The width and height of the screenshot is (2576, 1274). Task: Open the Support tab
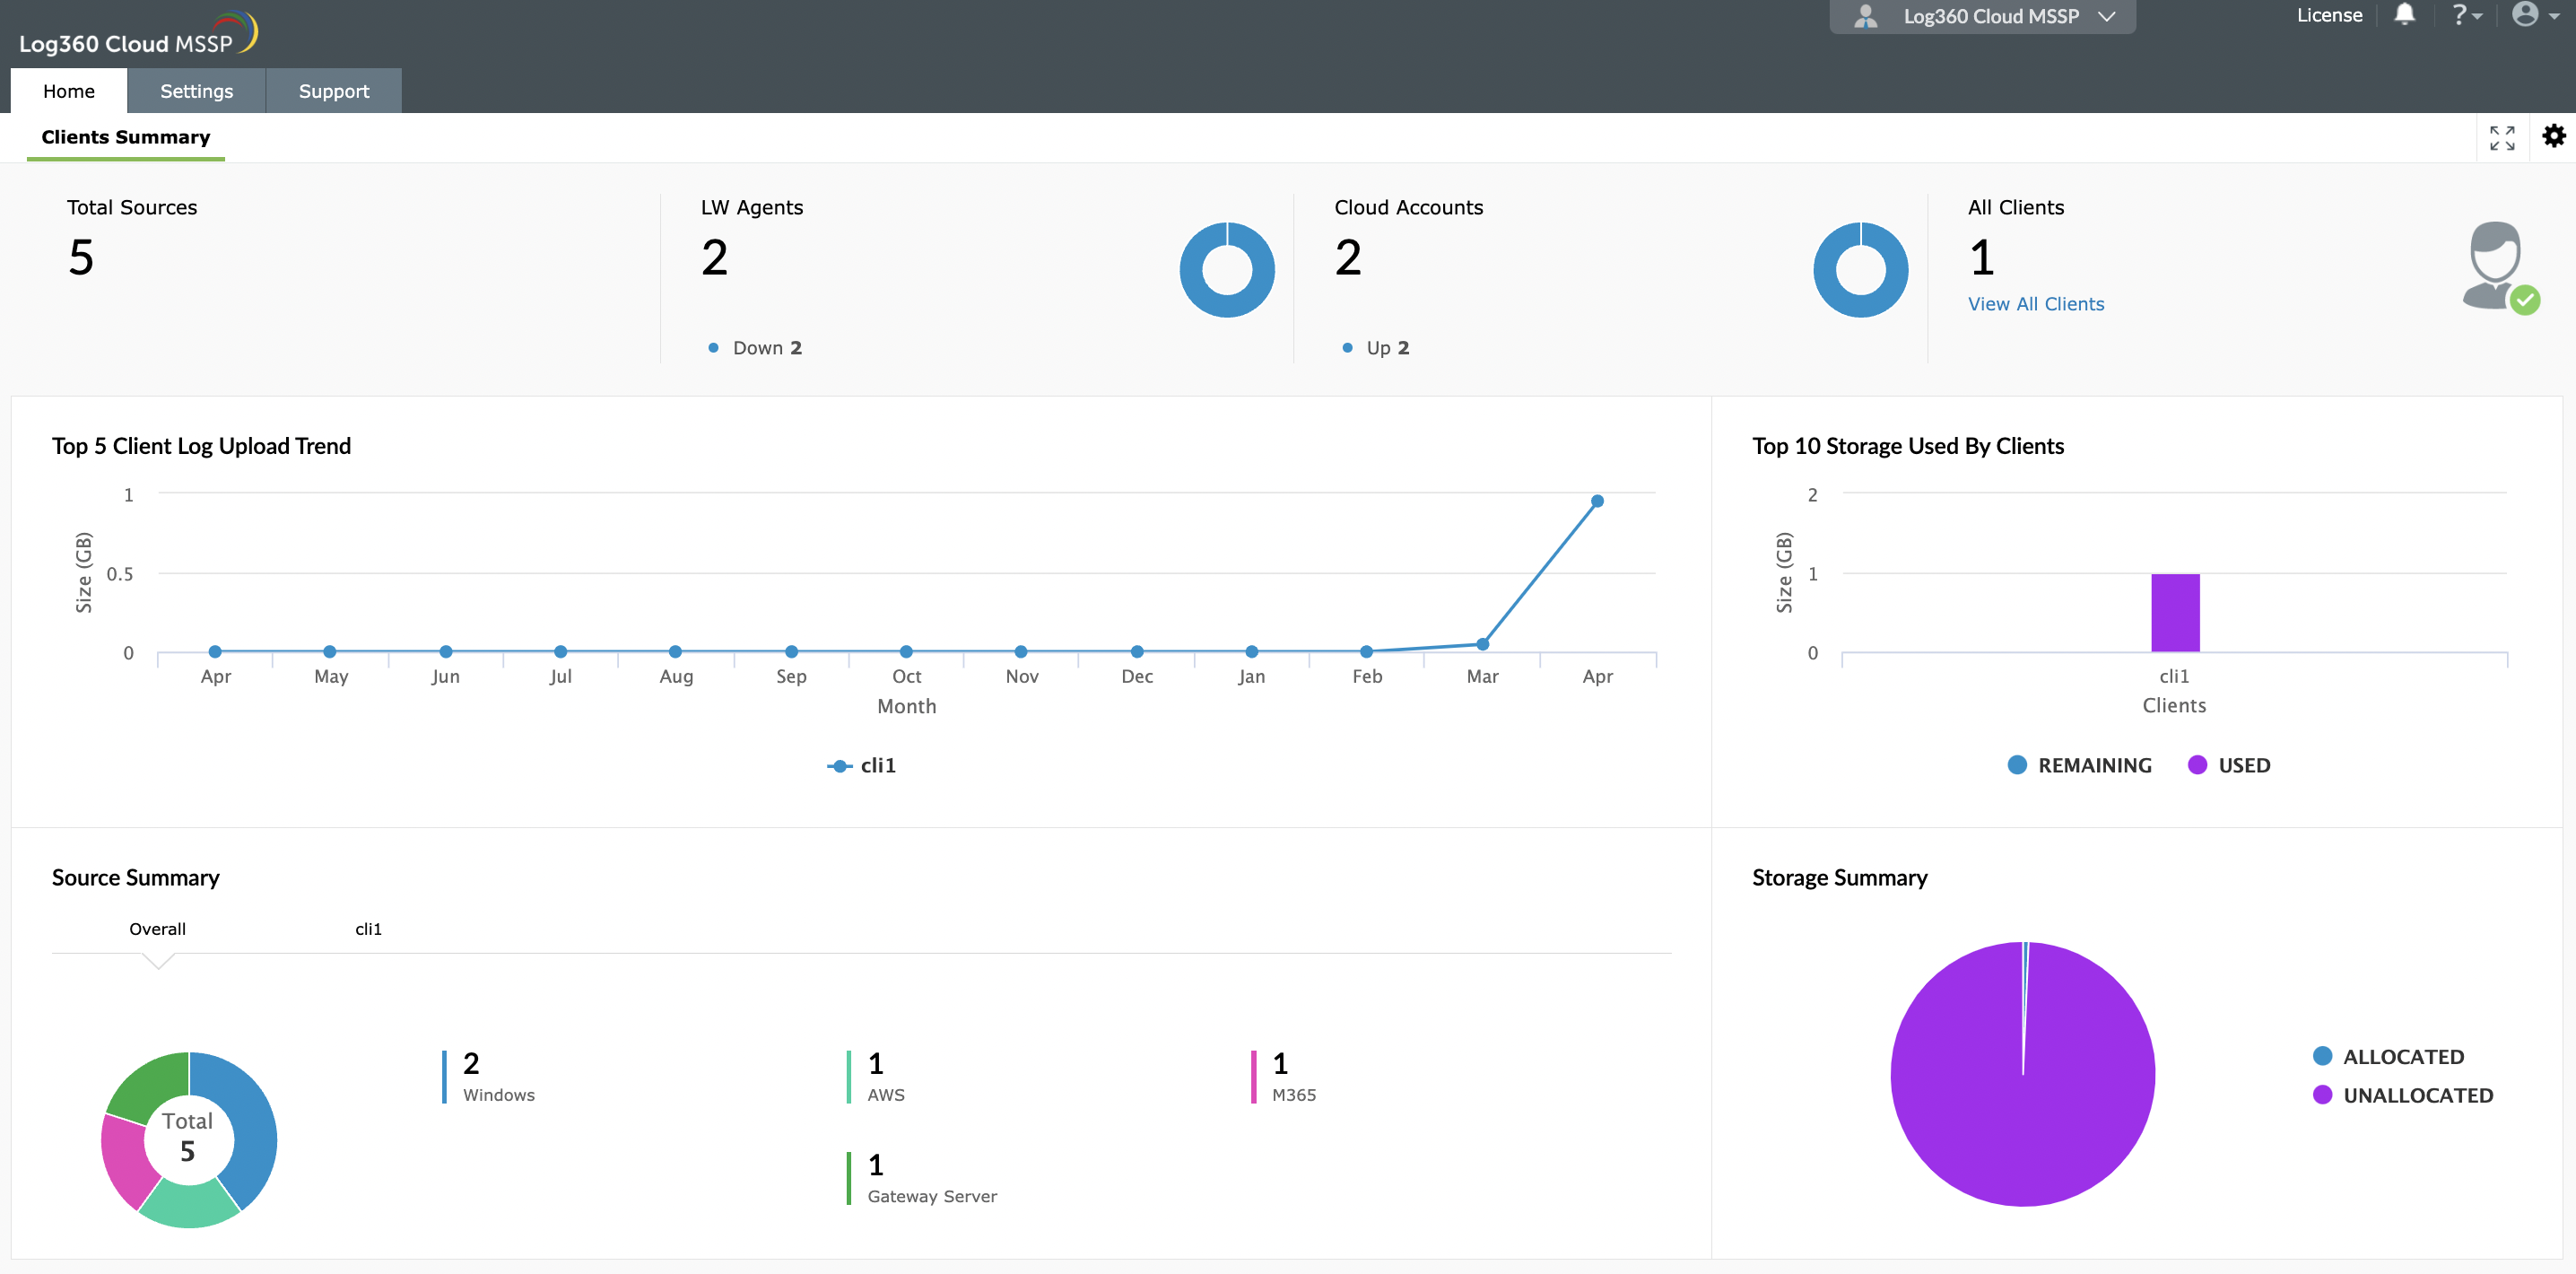pyautogui.click(x=334, y=90)
